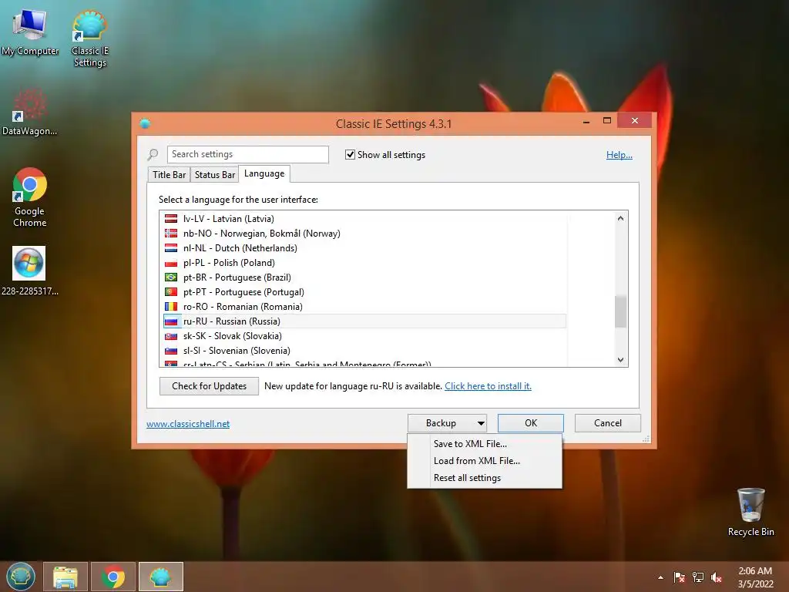The height and width of the screenshot is (592, 789).
Task: Open the Help link
Action: point(619,155)
